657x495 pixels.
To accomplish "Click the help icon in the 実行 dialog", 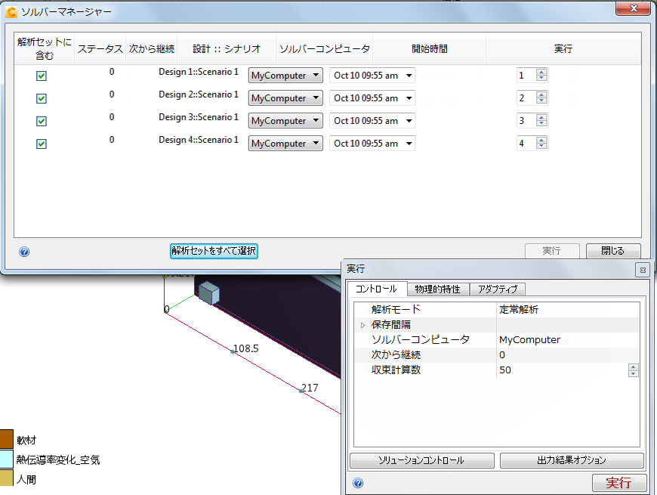I will (x=357, y=482).
